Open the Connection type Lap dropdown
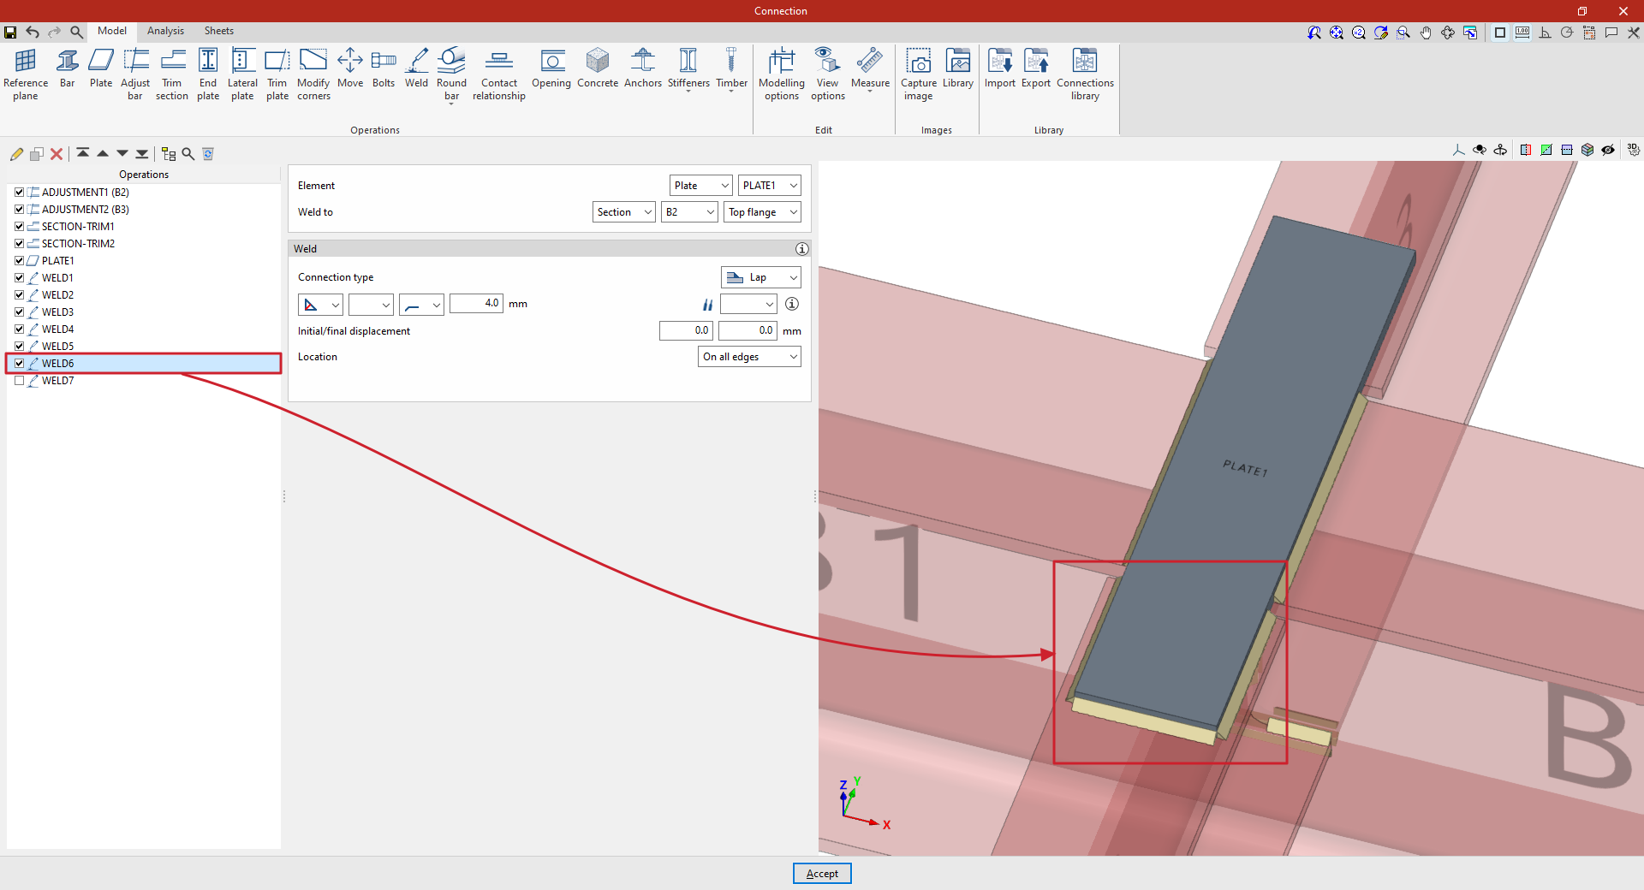The image size is (1644, 890). pyautogui.click(x=760, y=277)
